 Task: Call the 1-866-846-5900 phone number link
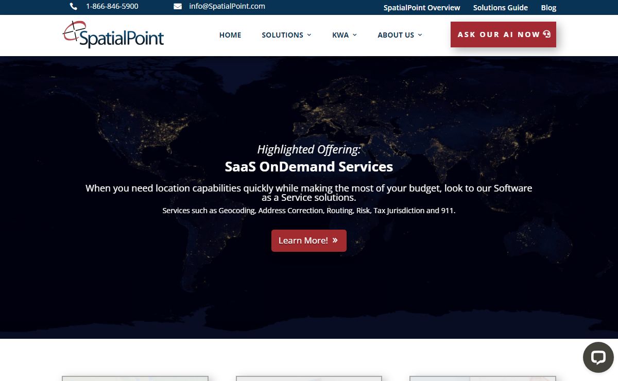click(x=112, y=7)
